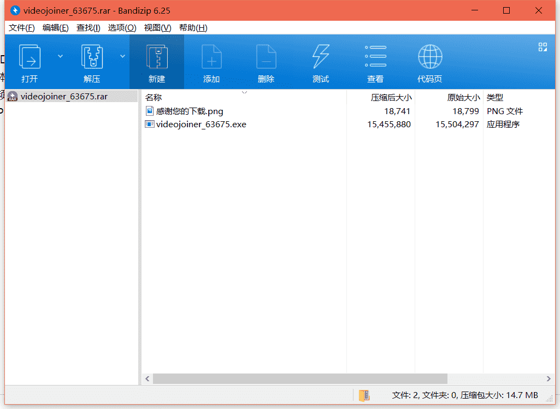Screen dimensions: 560x409
Task: Click the type cell PNG 文件
Action: point(505,111)
